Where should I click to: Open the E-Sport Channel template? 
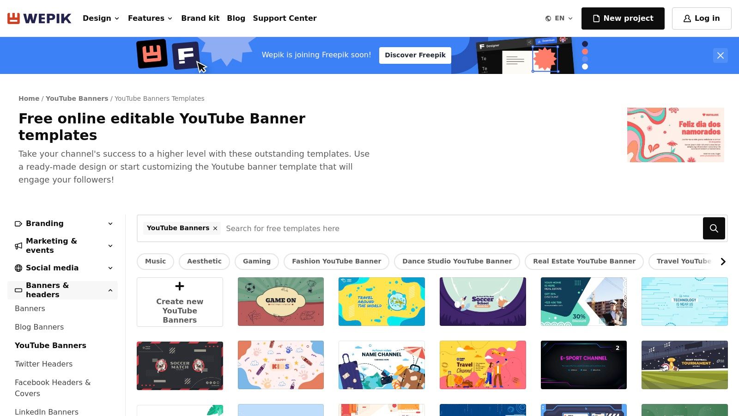pyautogui.click(x=584, y=365)
